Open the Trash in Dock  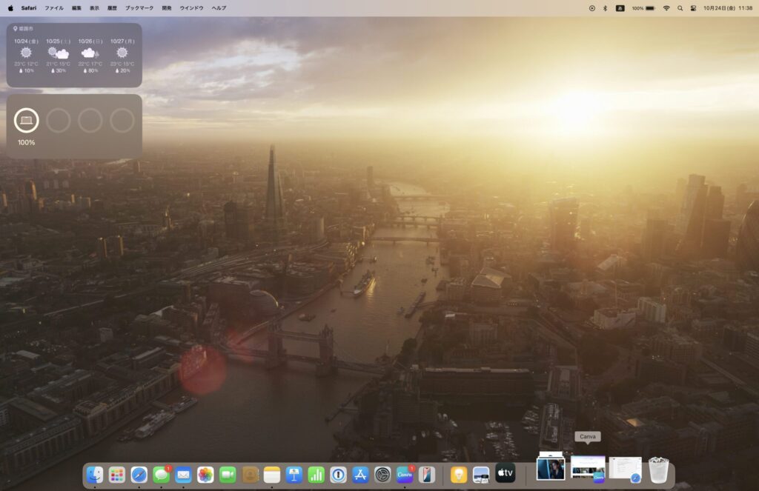tap(658, 471)
